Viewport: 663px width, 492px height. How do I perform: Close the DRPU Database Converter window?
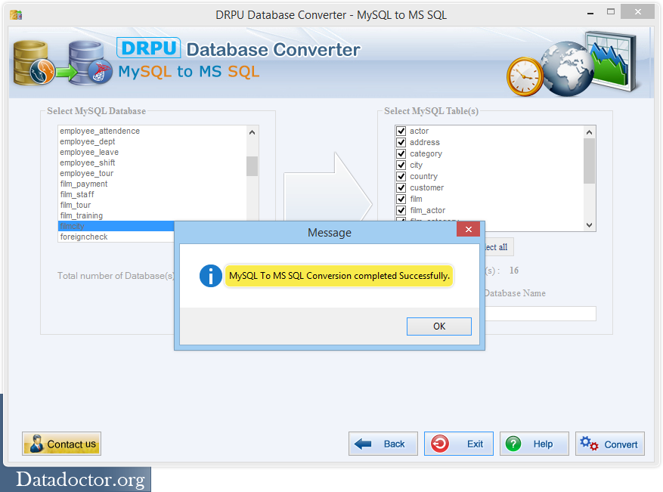(637, 12)
